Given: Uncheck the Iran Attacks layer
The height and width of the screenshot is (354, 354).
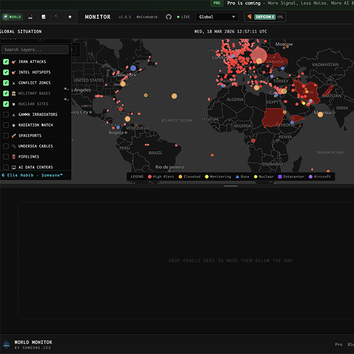Looking at the screenshot, I should click(x=6, y=61).
